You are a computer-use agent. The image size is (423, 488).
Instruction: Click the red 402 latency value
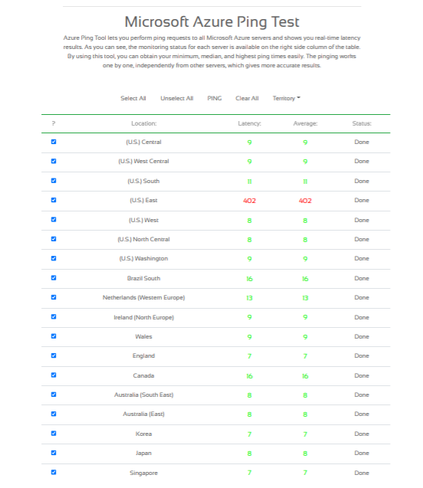(249, 201)
